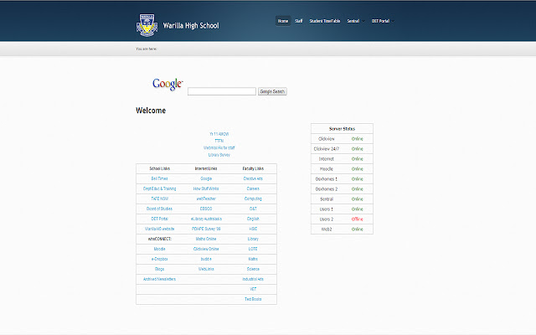This screenshot has width=536, height=335.
Task: Expand the DET Portal navigation dropdown
Action: tap(383, 21)
